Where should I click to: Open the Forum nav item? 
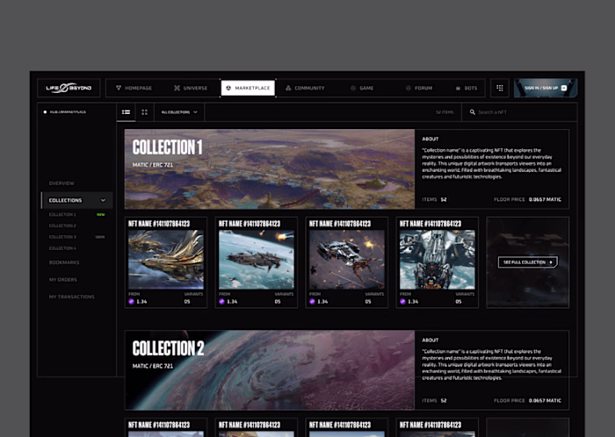(x=419, y=88)
